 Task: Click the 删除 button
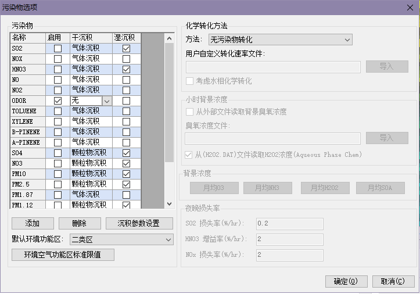coord(80,224)
